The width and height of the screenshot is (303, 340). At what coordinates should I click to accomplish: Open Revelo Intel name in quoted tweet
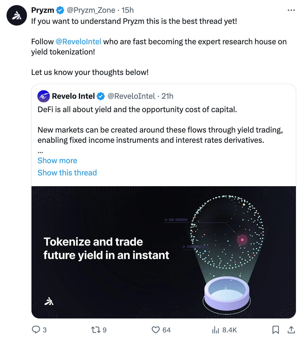73,96
